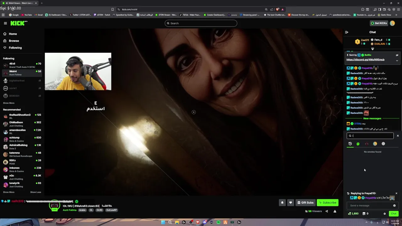Viewport: 402px width, 226px height.
Task: Click the Arabic language tag
Action: point(82,210)
